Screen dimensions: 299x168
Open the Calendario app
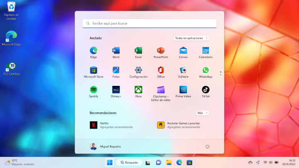pyautogui.click(x=206, y=53)
